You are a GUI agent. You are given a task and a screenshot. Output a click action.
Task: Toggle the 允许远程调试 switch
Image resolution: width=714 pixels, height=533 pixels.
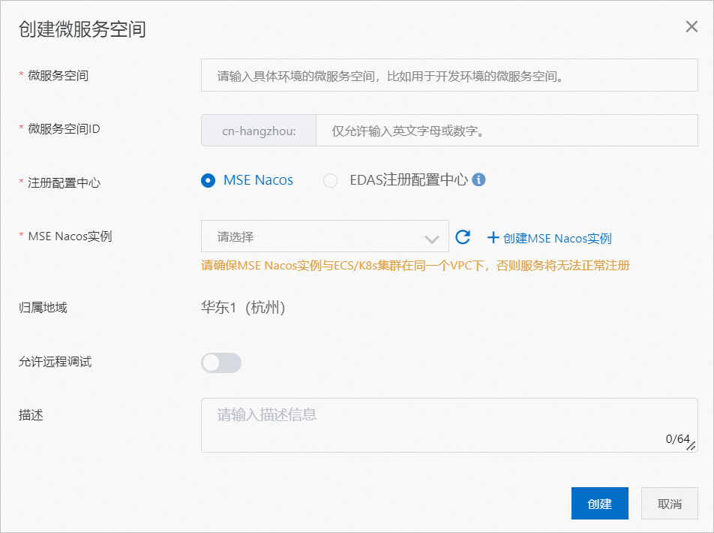(221, 363)
